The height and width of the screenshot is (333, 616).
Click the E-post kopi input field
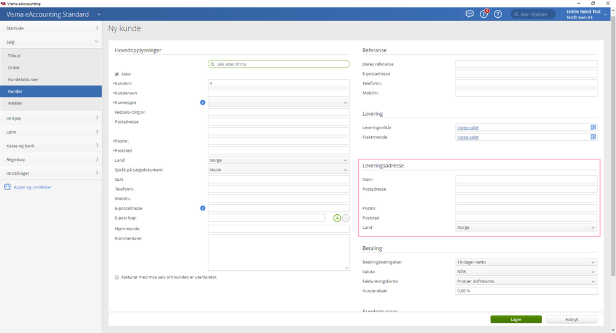click(266, 218)
